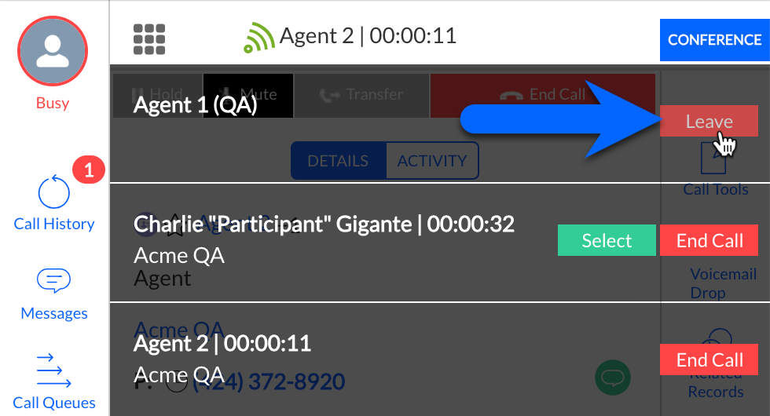Toggle the Mute button
The width and height of the screenshot is (770, 416).
pyautogui.click(x=248, y=95)
